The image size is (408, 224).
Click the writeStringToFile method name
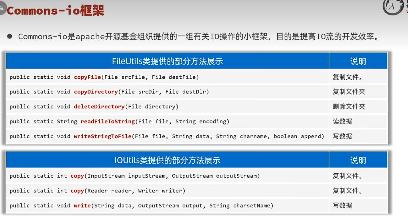(103, 136)
